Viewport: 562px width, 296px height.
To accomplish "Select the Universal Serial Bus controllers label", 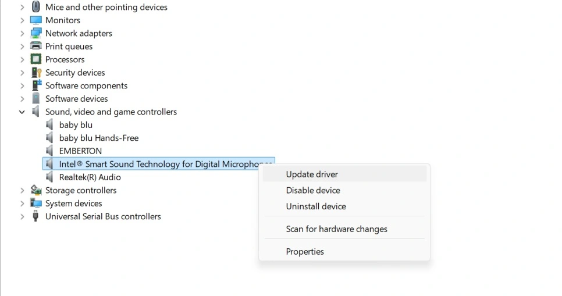I will pyautogui.click(x=103, y=216).
